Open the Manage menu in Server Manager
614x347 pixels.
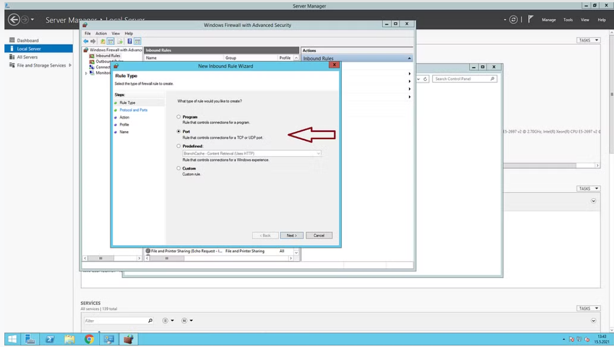point(549,19)
